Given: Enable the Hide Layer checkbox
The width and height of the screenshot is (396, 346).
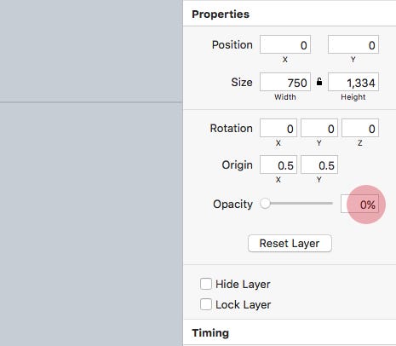Looking at the screenshot, I should 206,284.
